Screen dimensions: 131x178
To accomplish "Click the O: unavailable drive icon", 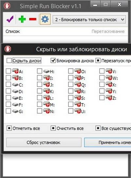I will tap(78, 71).
